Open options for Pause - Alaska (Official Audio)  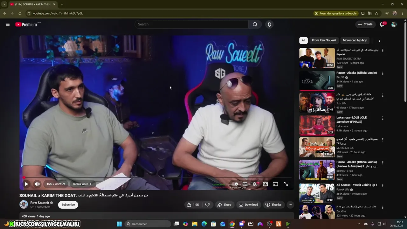[383, 73]
